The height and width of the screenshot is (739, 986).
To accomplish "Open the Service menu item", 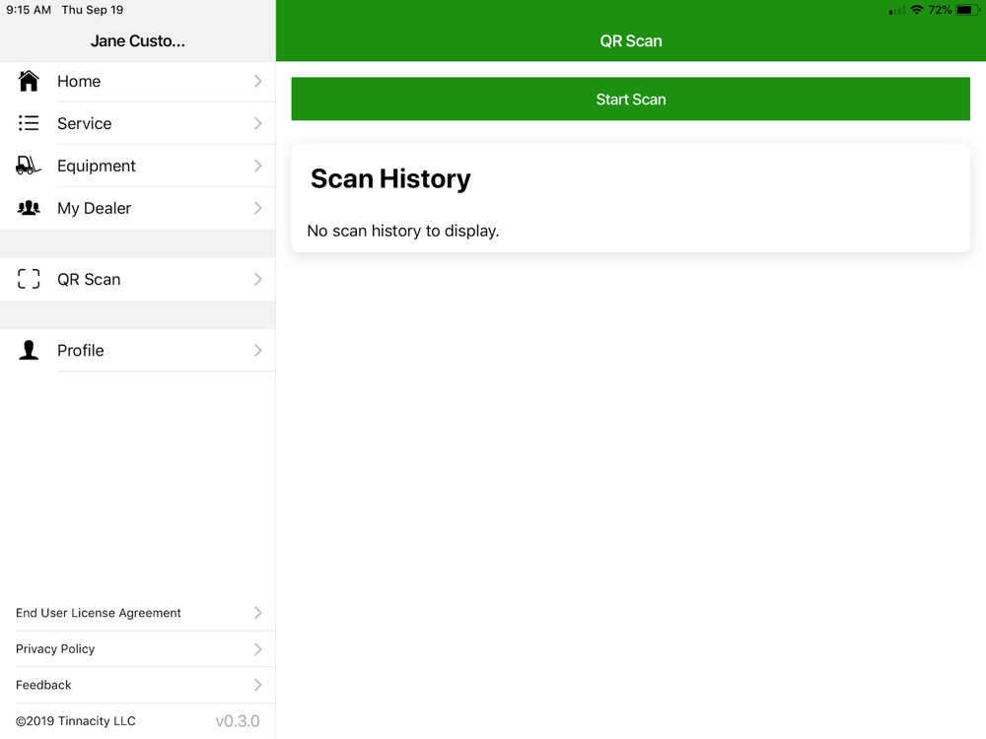I will [x=85, y=123].
